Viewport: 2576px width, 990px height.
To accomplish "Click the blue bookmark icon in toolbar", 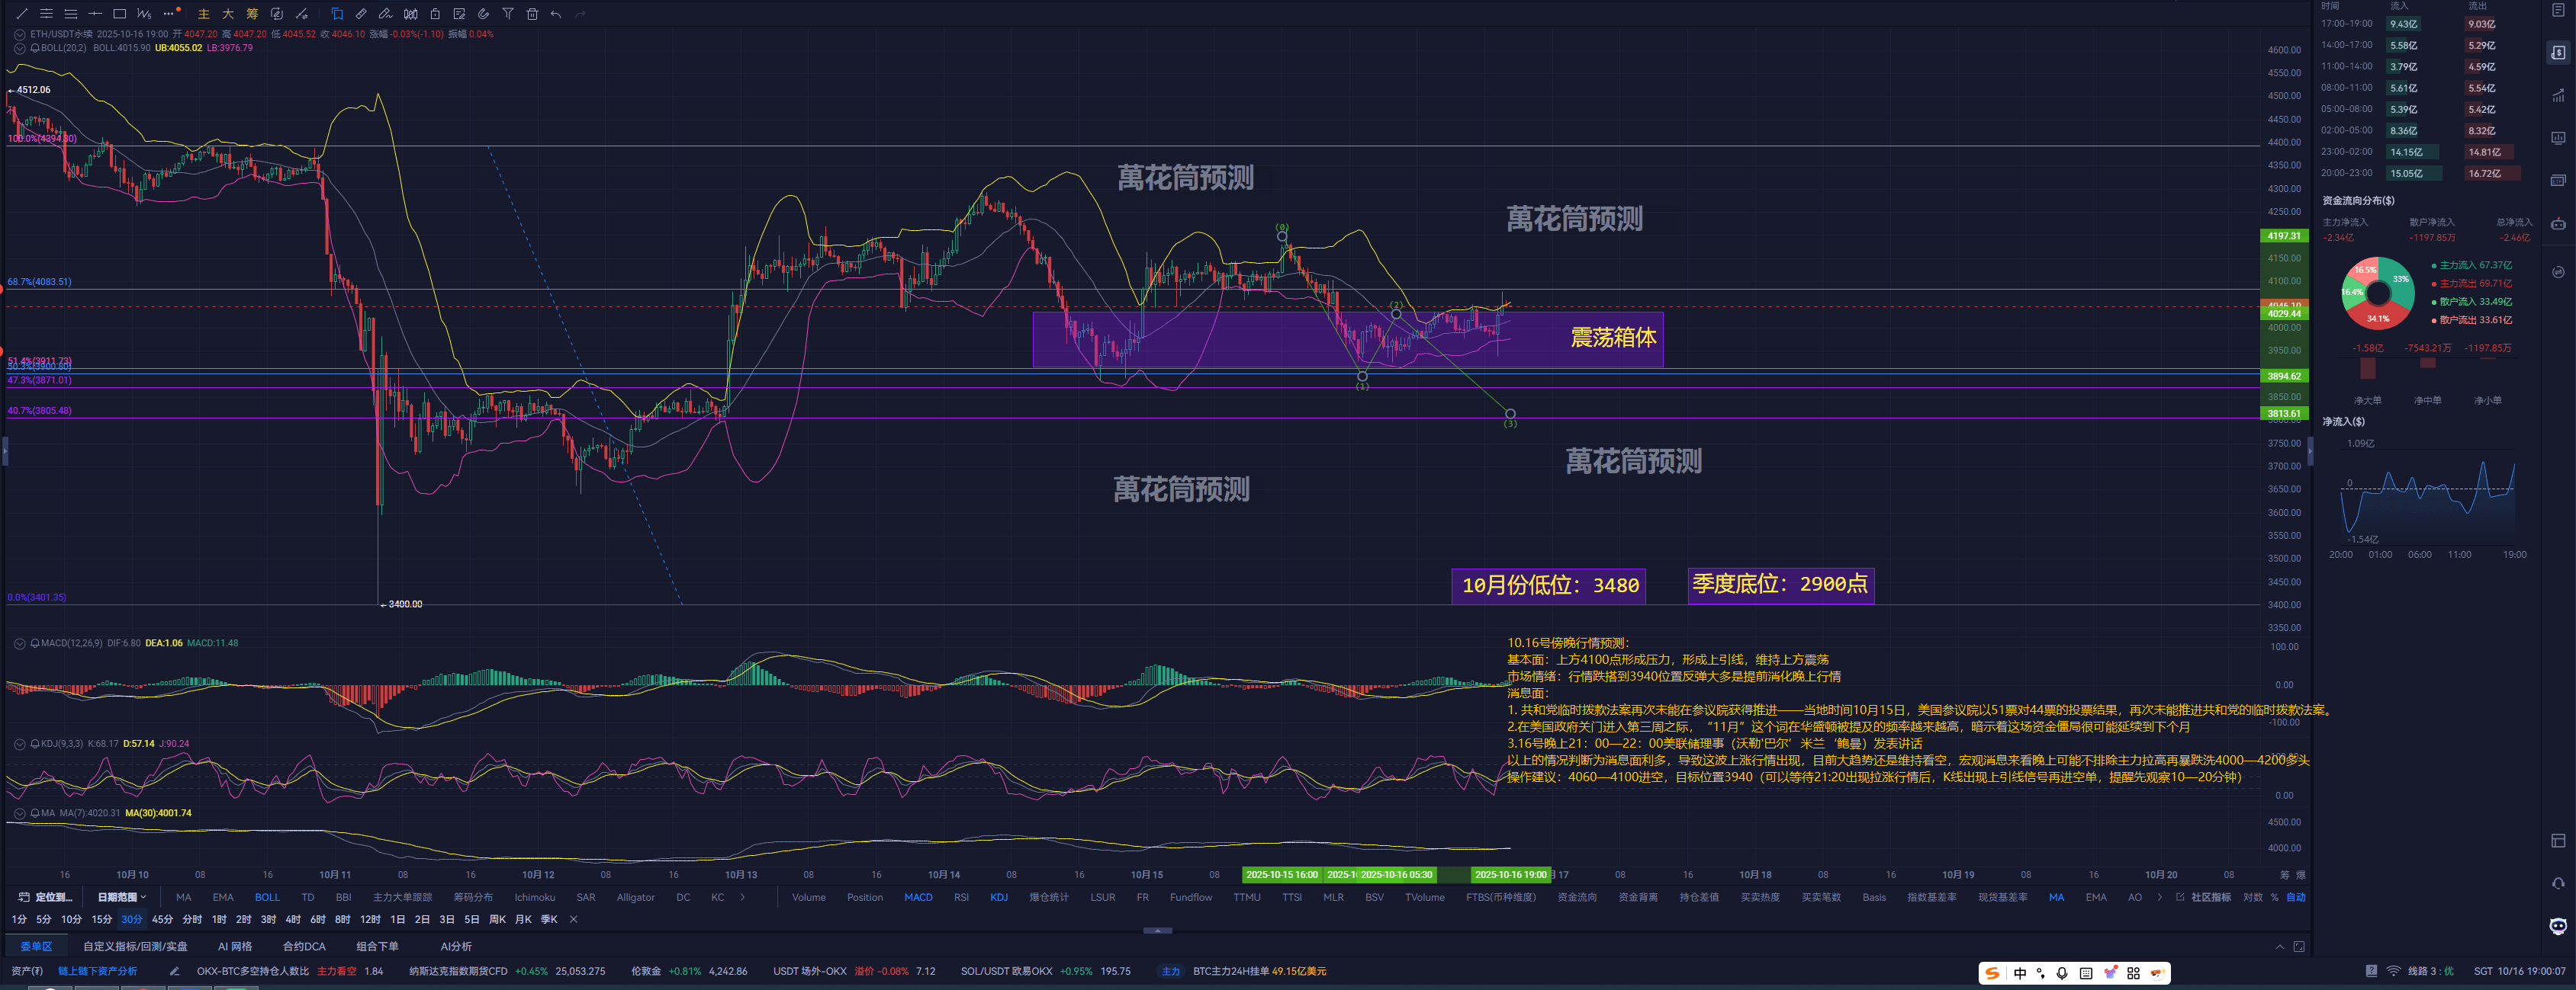I will [337, 14].
